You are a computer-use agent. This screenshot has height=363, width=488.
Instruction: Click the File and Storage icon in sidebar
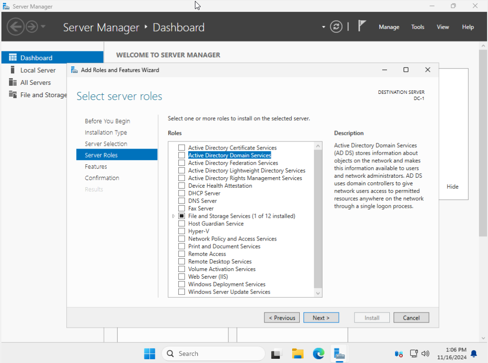pos(13,94)
